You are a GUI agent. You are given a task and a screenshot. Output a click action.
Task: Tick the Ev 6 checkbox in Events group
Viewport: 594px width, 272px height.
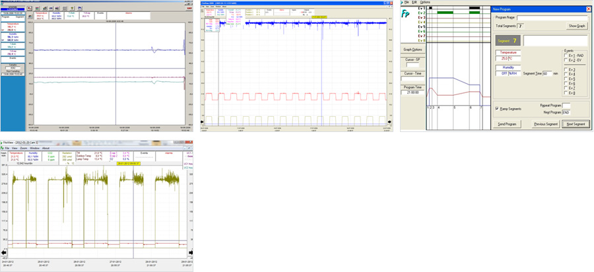(566, 83)
